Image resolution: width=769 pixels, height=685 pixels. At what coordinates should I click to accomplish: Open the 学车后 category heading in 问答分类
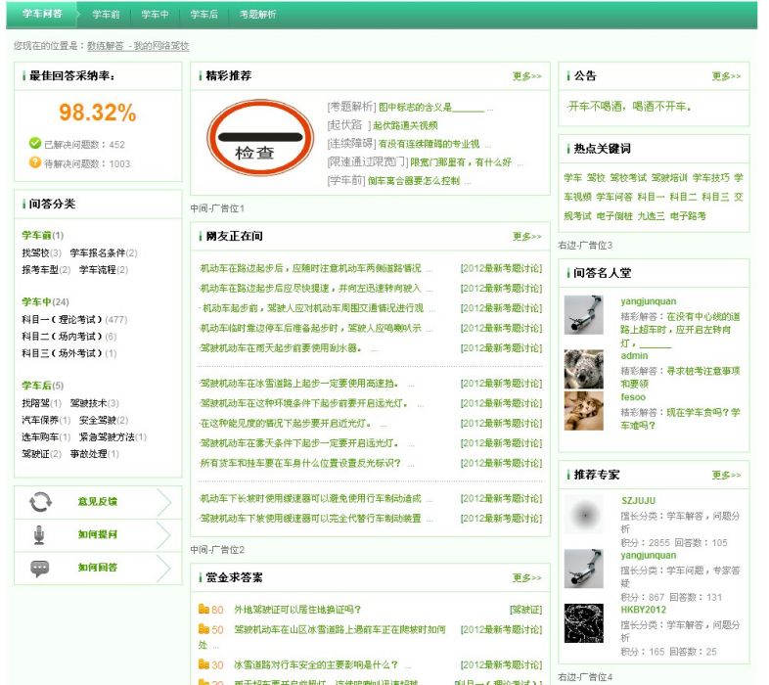37,386
